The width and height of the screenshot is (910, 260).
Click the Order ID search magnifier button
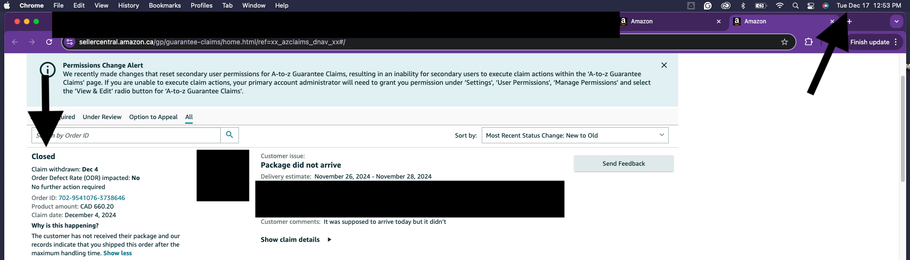[229, 135]
